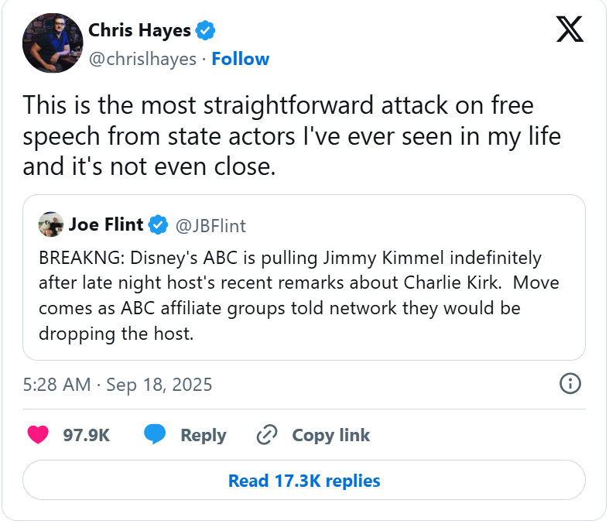Image resolution: width=609 pixels, height=524 pixels.
Task: Click Joe Flint's small avatar
Action: click(50, 224)
